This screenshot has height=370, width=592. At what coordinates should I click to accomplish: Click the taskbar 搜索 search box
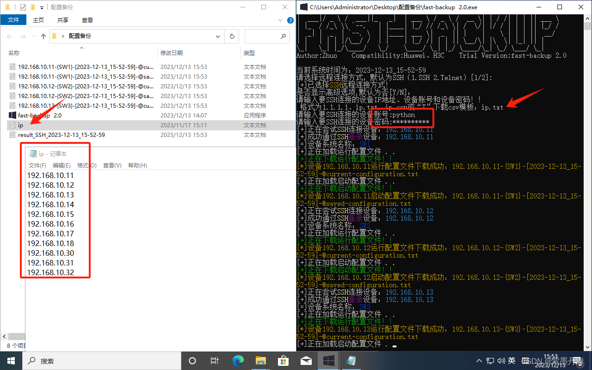(x=102, y=361)
